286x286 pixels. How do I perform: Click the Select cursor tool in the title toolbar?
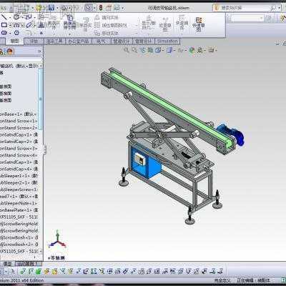point(89,8)
